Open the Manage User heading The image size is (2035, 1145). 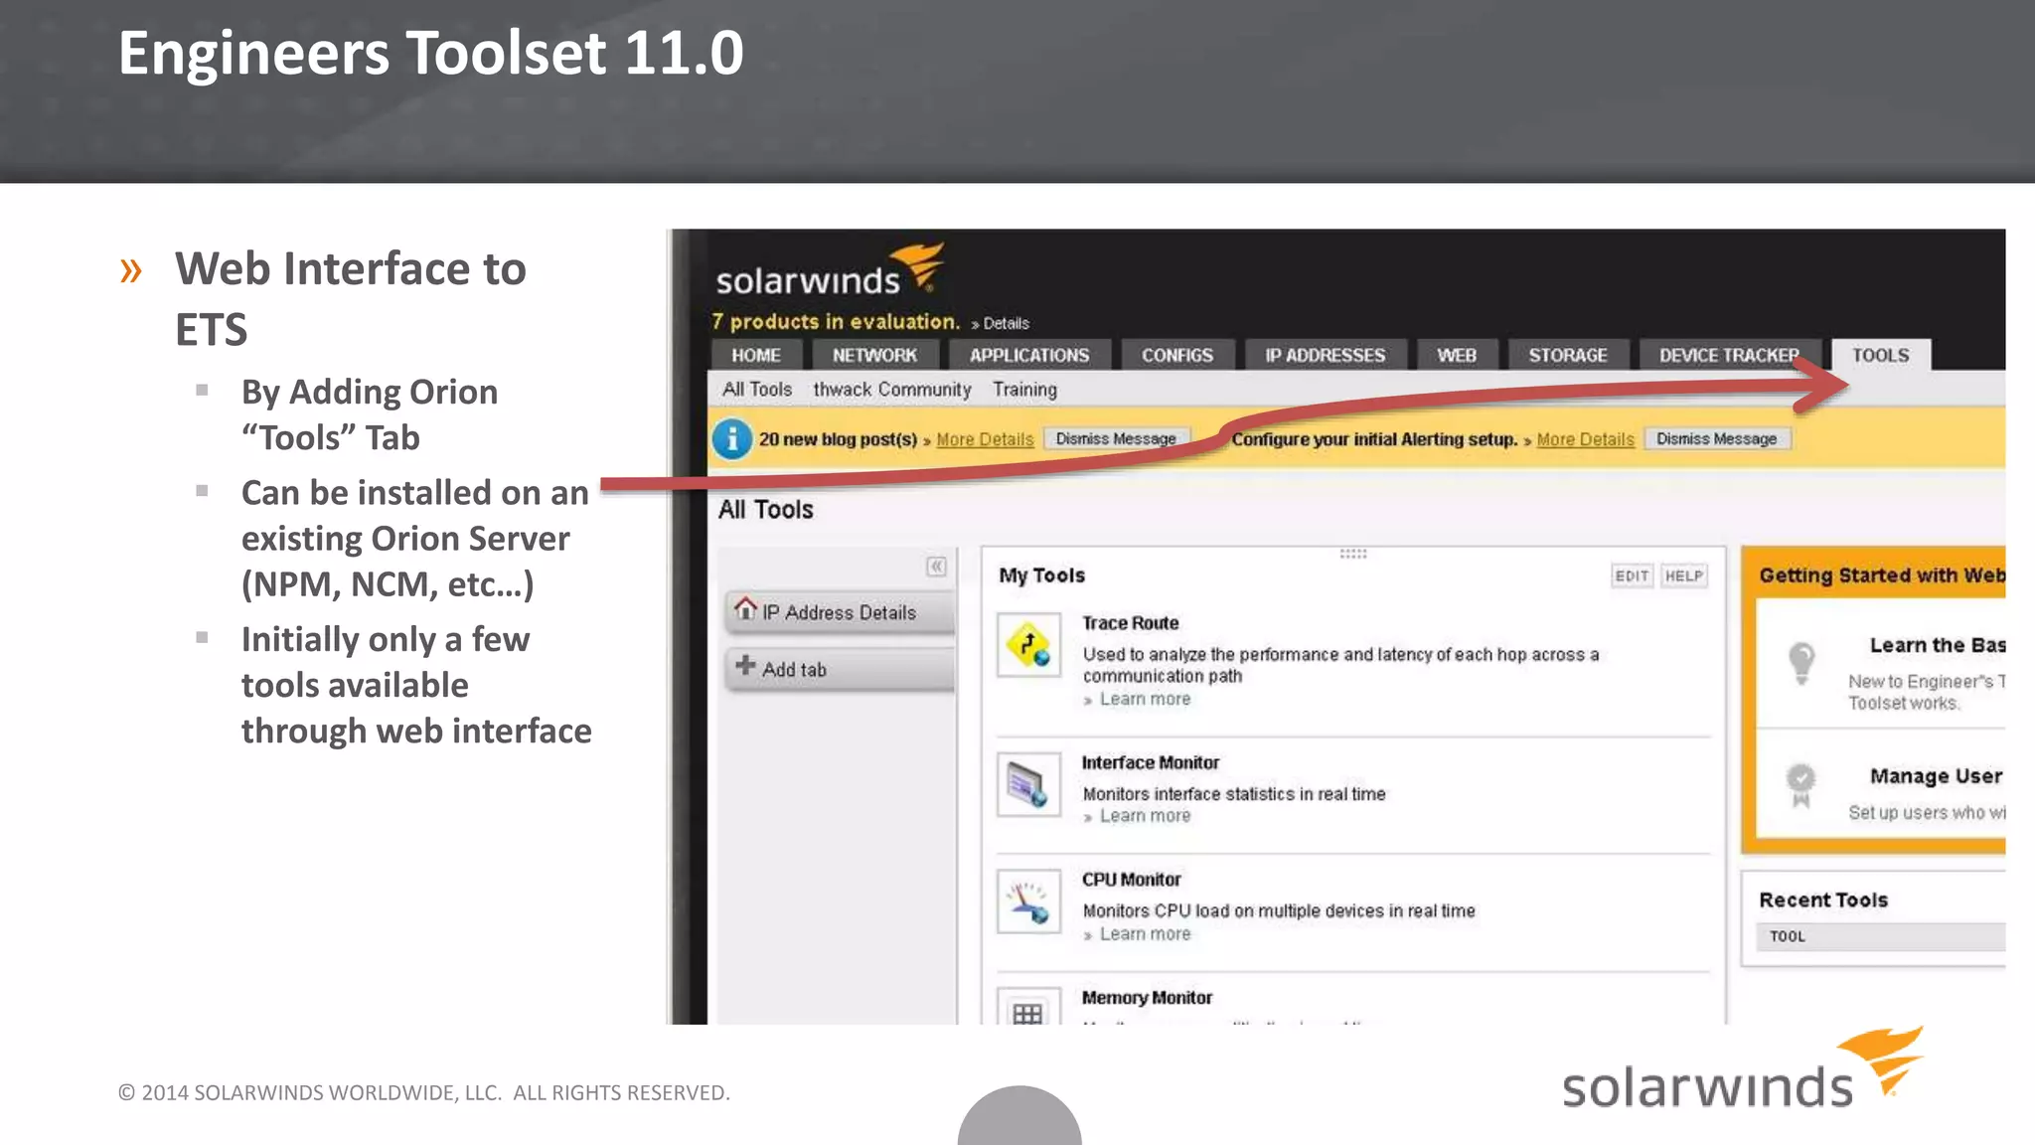pos(1936,776)
